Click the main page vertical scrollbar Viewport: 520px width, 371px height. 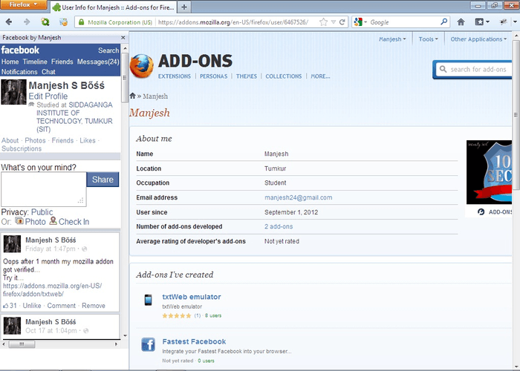516,114
